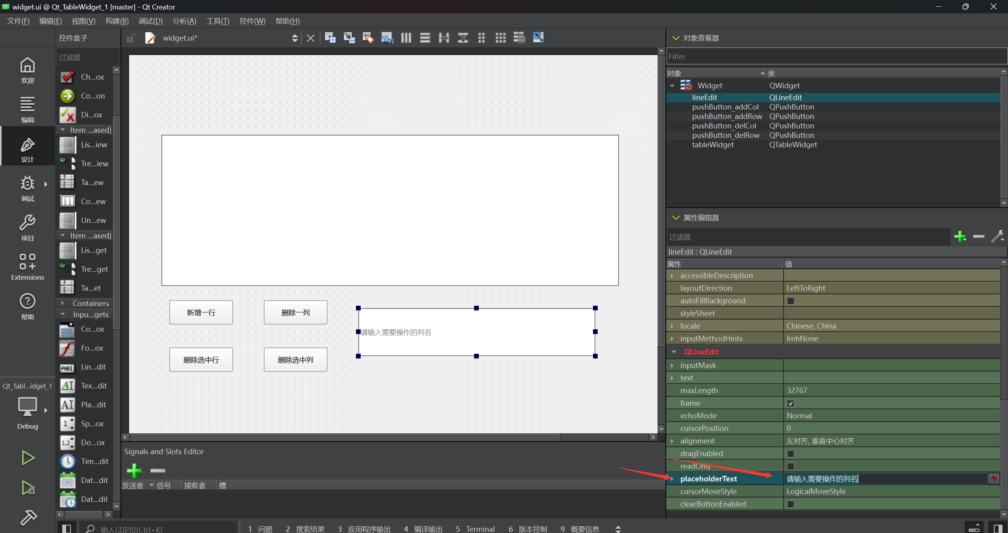
Task: Open the 构建(B) menu
Action: click(117, 21)
